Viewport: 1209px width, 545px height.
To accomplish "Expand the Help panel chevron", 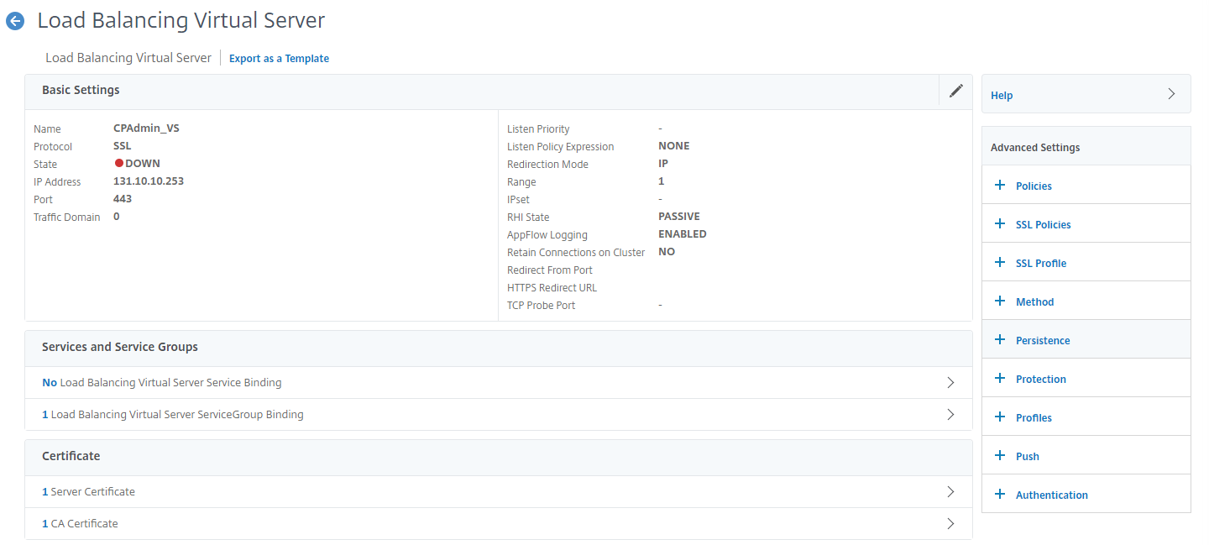I will click(x=1171, y=95).
